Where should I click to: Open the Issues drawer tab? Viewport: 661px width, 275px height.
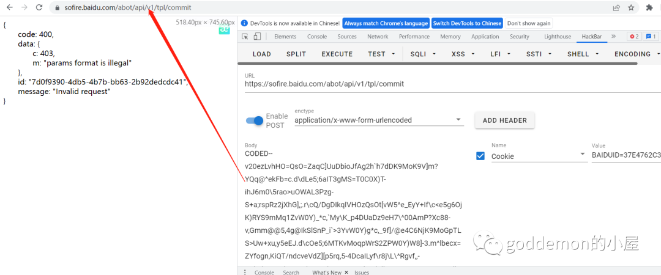[362, 273]
